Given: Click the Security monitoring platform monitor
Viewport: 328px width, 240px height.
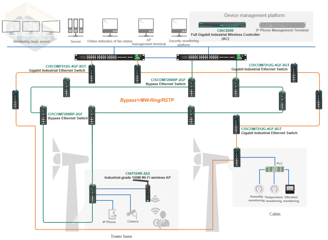Looking at the screenshot, I should coord(179,27).
